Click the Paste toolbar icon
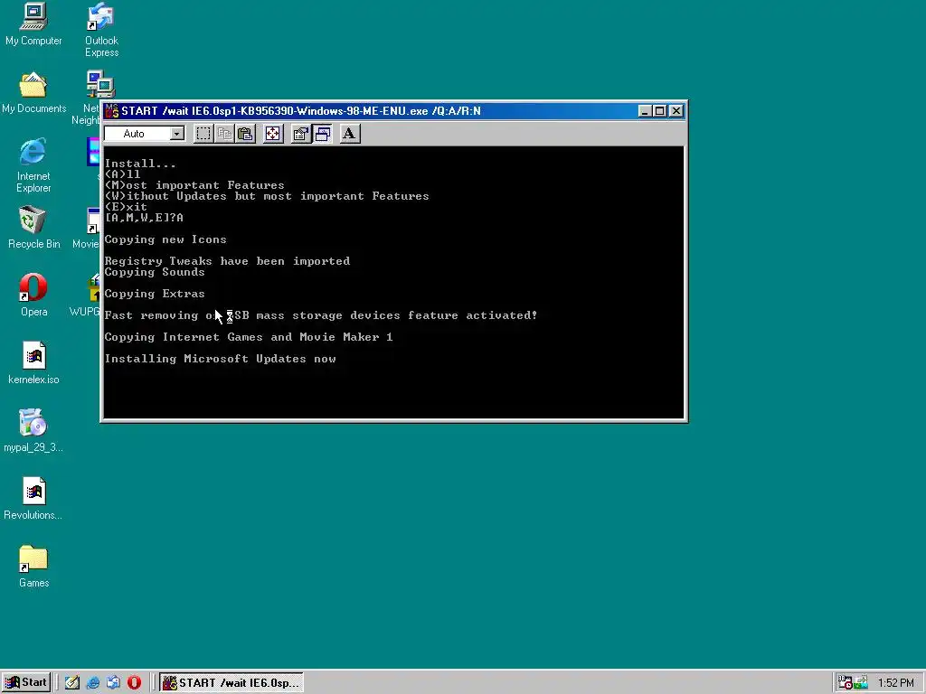 pyautogui.click(x=245, y=134)
